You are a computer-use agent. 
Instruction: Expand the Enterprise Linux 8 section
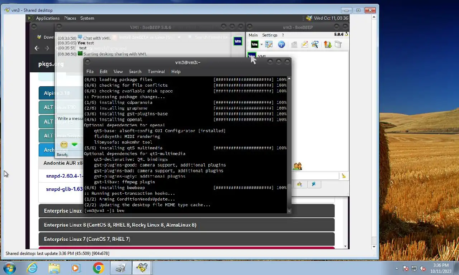tap(186, 225)
